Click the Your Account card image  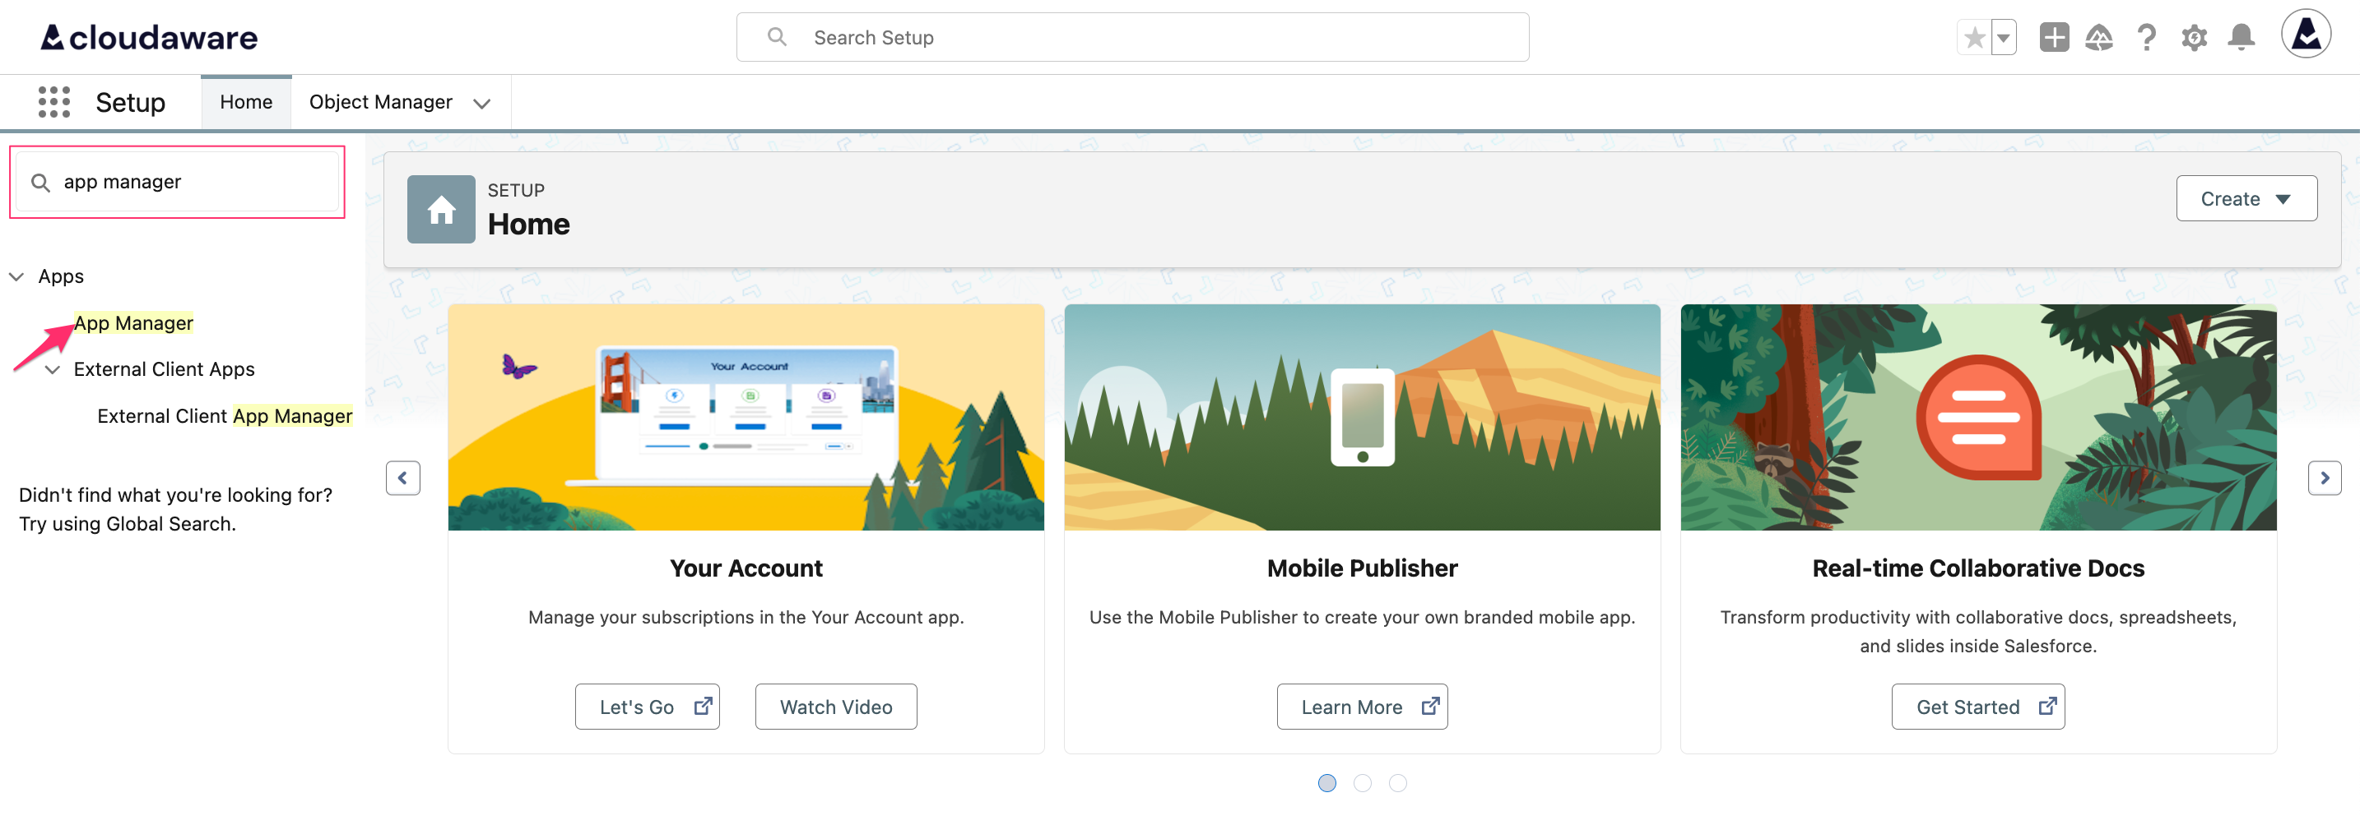pos(746,417)
